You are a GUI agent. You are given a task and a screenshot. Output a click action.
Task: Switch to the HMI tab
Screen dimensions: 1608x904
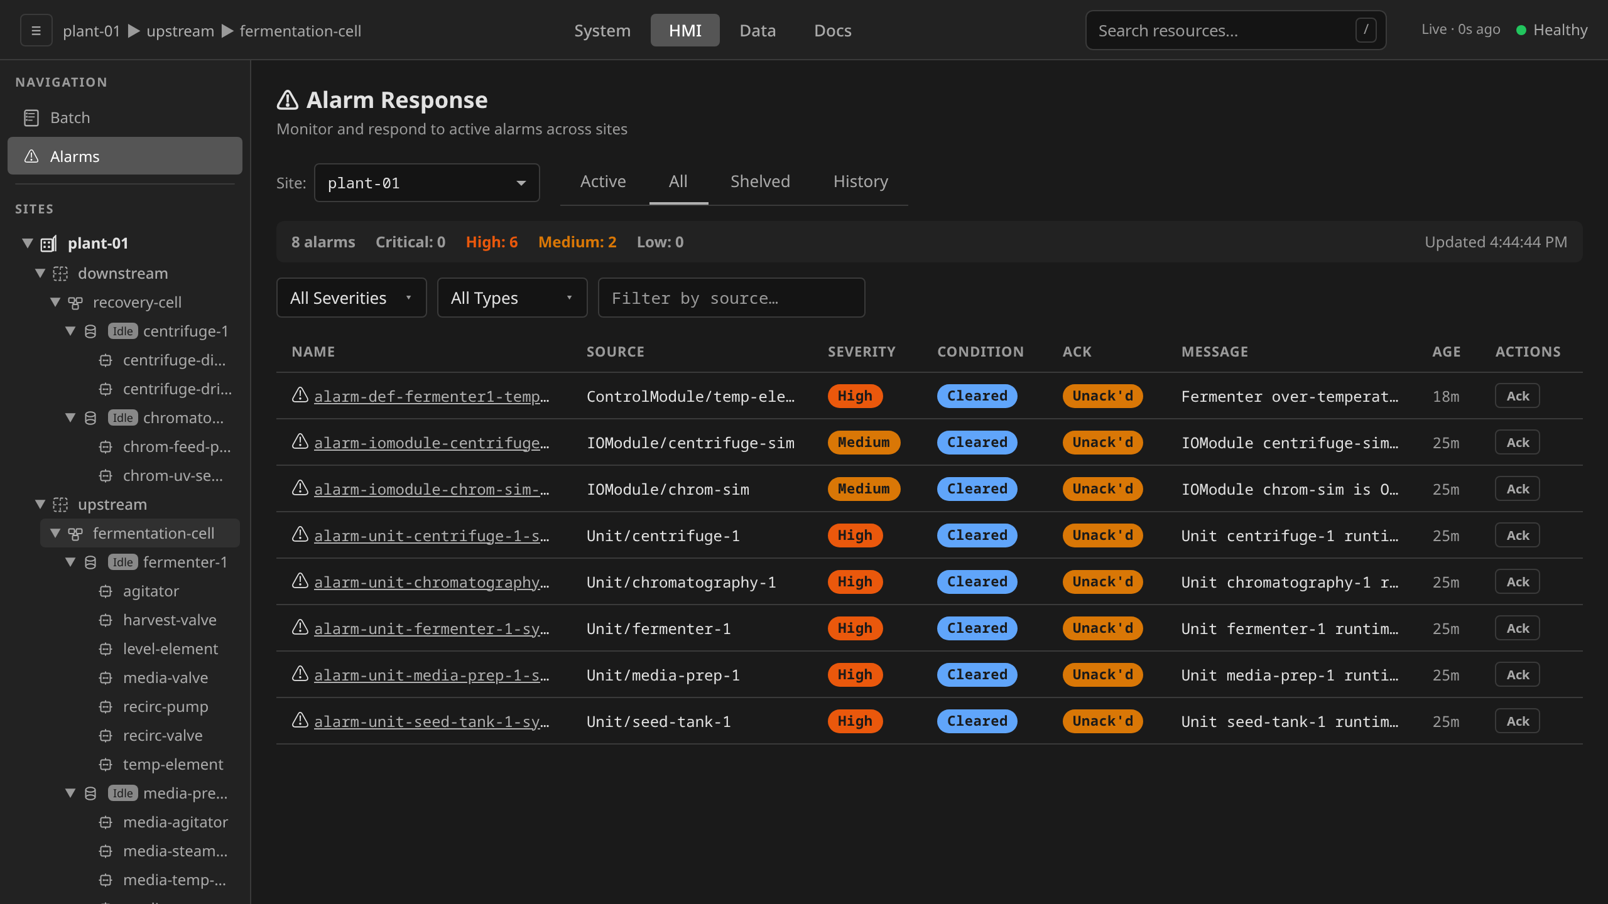[685, 30]
